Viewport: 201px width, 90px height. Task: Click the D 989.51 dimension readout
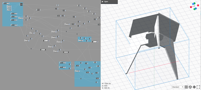click(x=106, y=88)
